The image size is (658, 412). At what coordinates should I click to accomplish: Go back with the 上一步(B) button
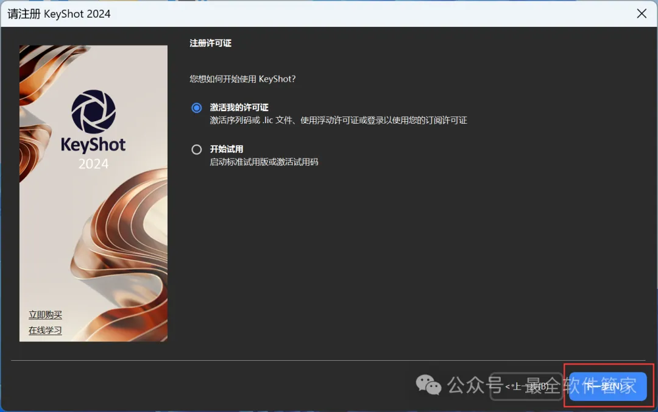tap(526, 386)
